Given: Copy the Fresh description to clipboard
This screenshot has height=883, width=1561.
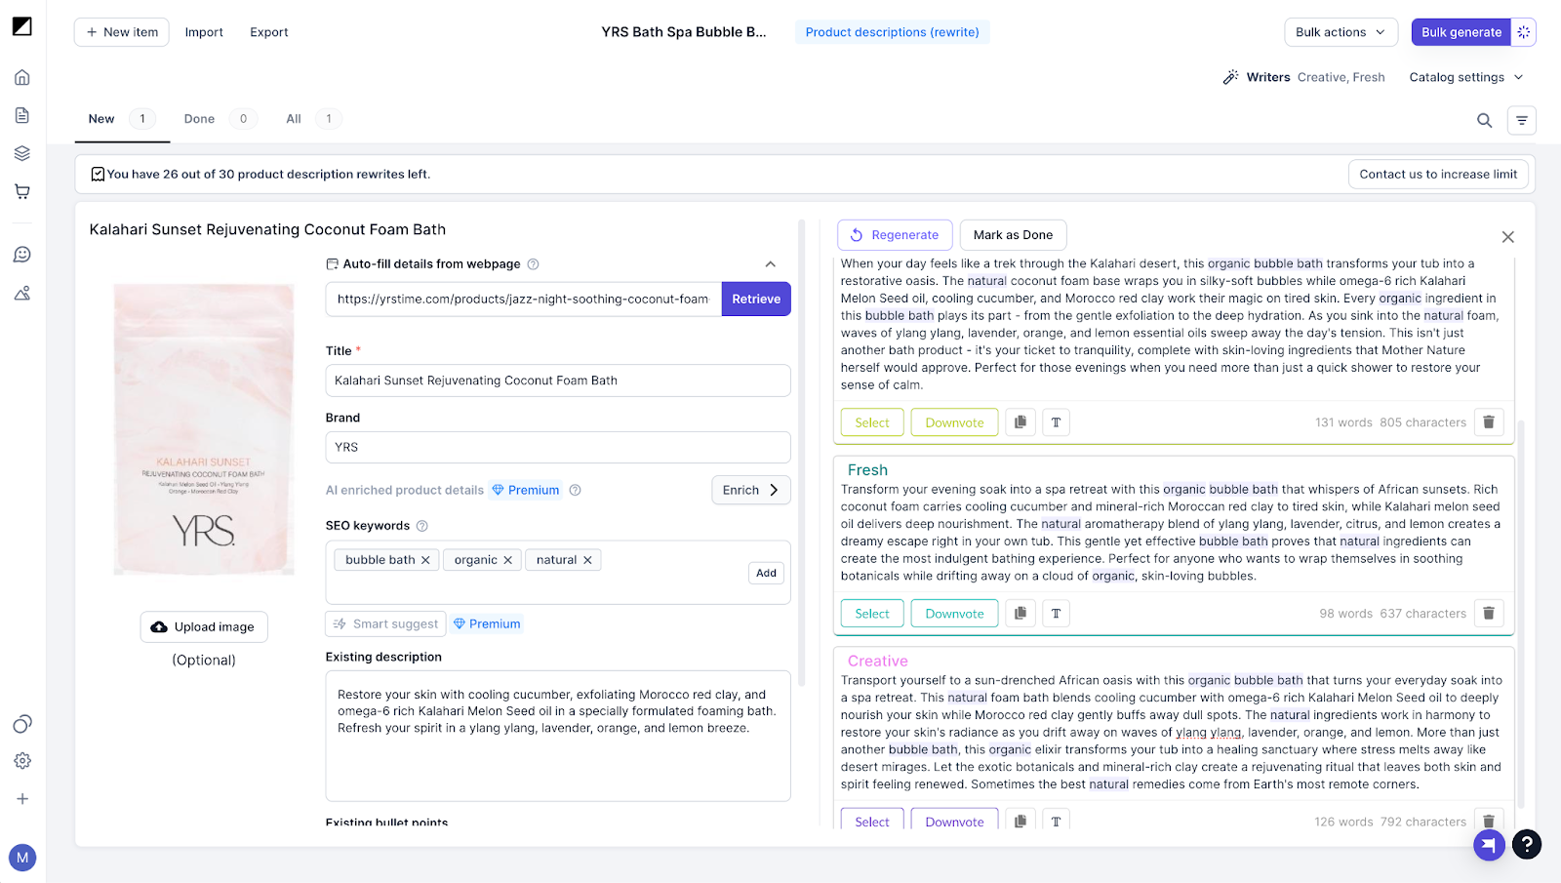Looking at the screenshot, I should point(1020,614).
